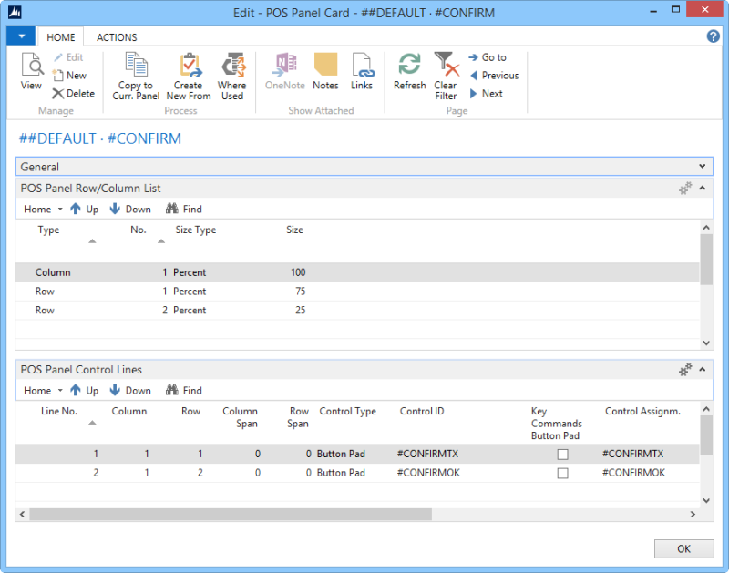Select the Row 2 Percent 25 line
Viewport: 729px width, 573px height.
click(x=357, y=311)
